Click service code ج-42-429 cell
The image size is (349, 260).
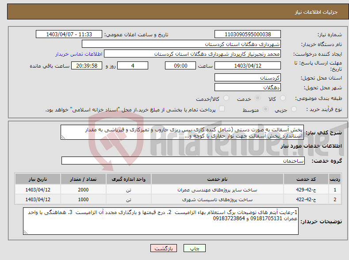306,190
